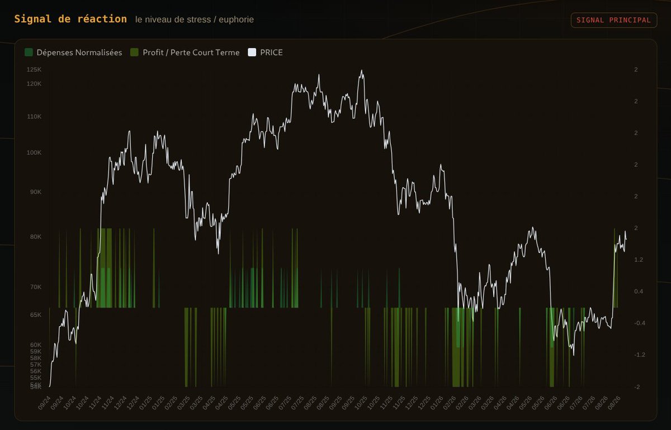Click the SIGNAL PRINCIPAL badge
The image size is (671, 430).
pos(613,20)
